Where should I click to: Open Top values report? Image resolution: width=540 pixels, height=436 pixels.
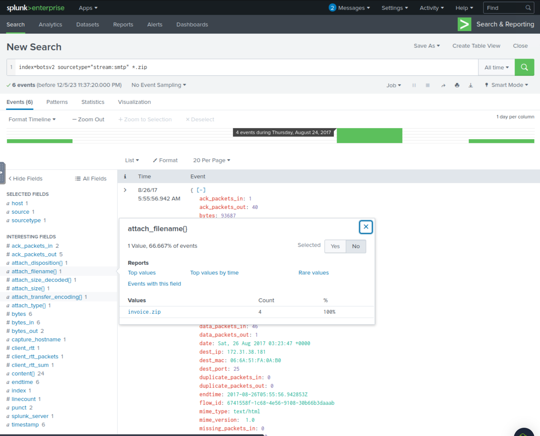[142, 273]
